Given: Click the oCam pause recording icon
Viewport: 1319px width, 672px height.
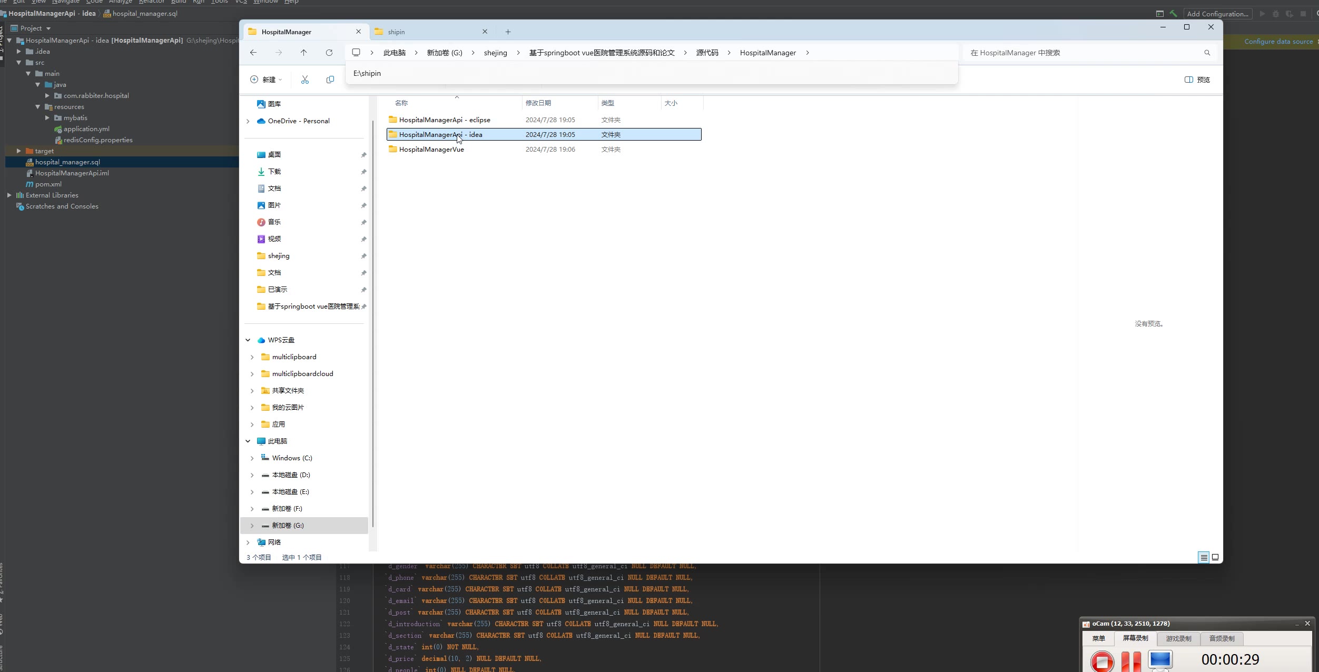Looking at the screenshot, I should tap(1130, 660).
